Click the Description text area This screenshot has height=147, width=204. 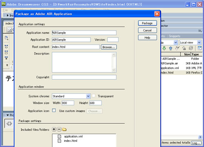82,62
